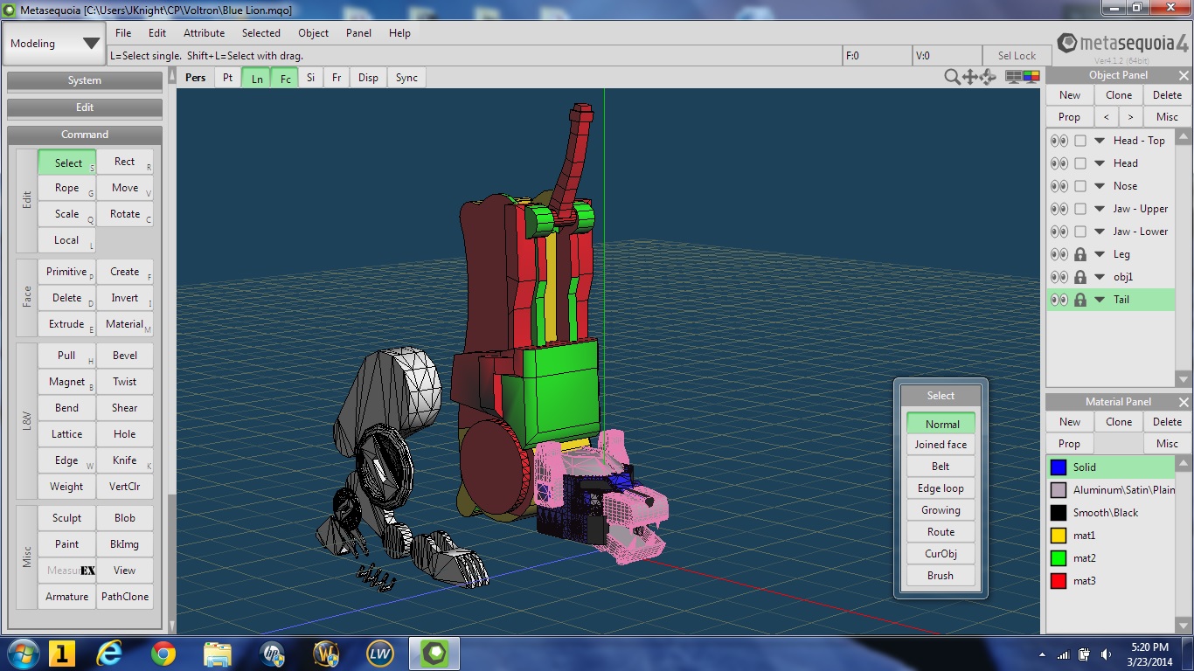The height and width of the screenshot is (671, 1194).
Task: Click the multi-view layout monitor icon
Action: click(1012, 77)
